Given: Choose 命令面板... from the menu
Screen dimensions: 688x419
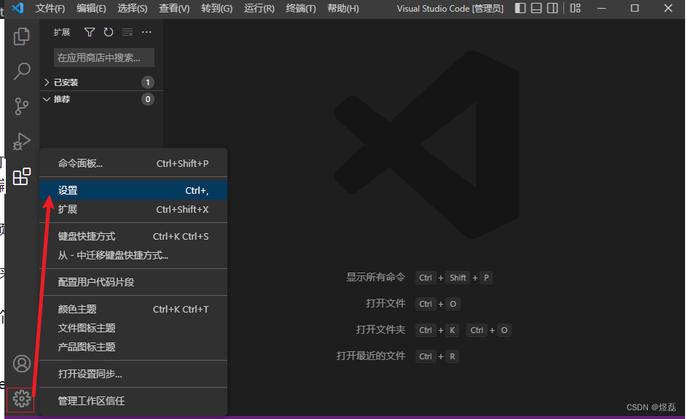Looking at the screenshot, I should point(133,164).
